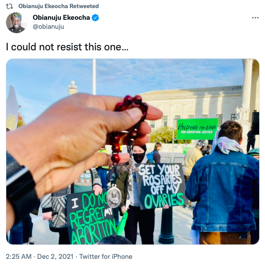
Task: Click the white stone column in the photo
Action: [248, 85]
